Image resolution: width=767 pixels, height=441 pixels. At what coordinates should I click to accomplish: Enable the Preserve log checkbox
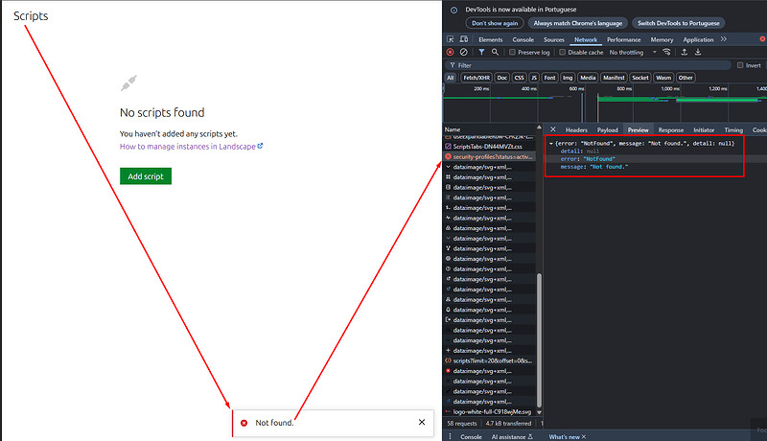513,53
